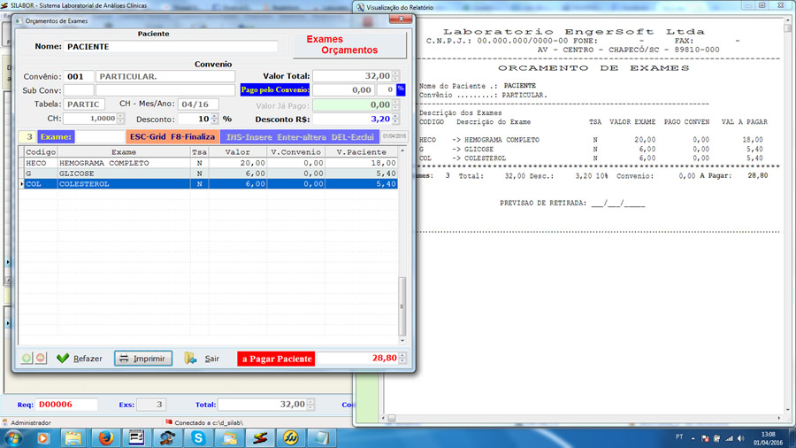Image resolution: width=796 pixels, height=448 pixels.
Task: Print the budget with Imprimir
Action: click(x=142, y=359)
